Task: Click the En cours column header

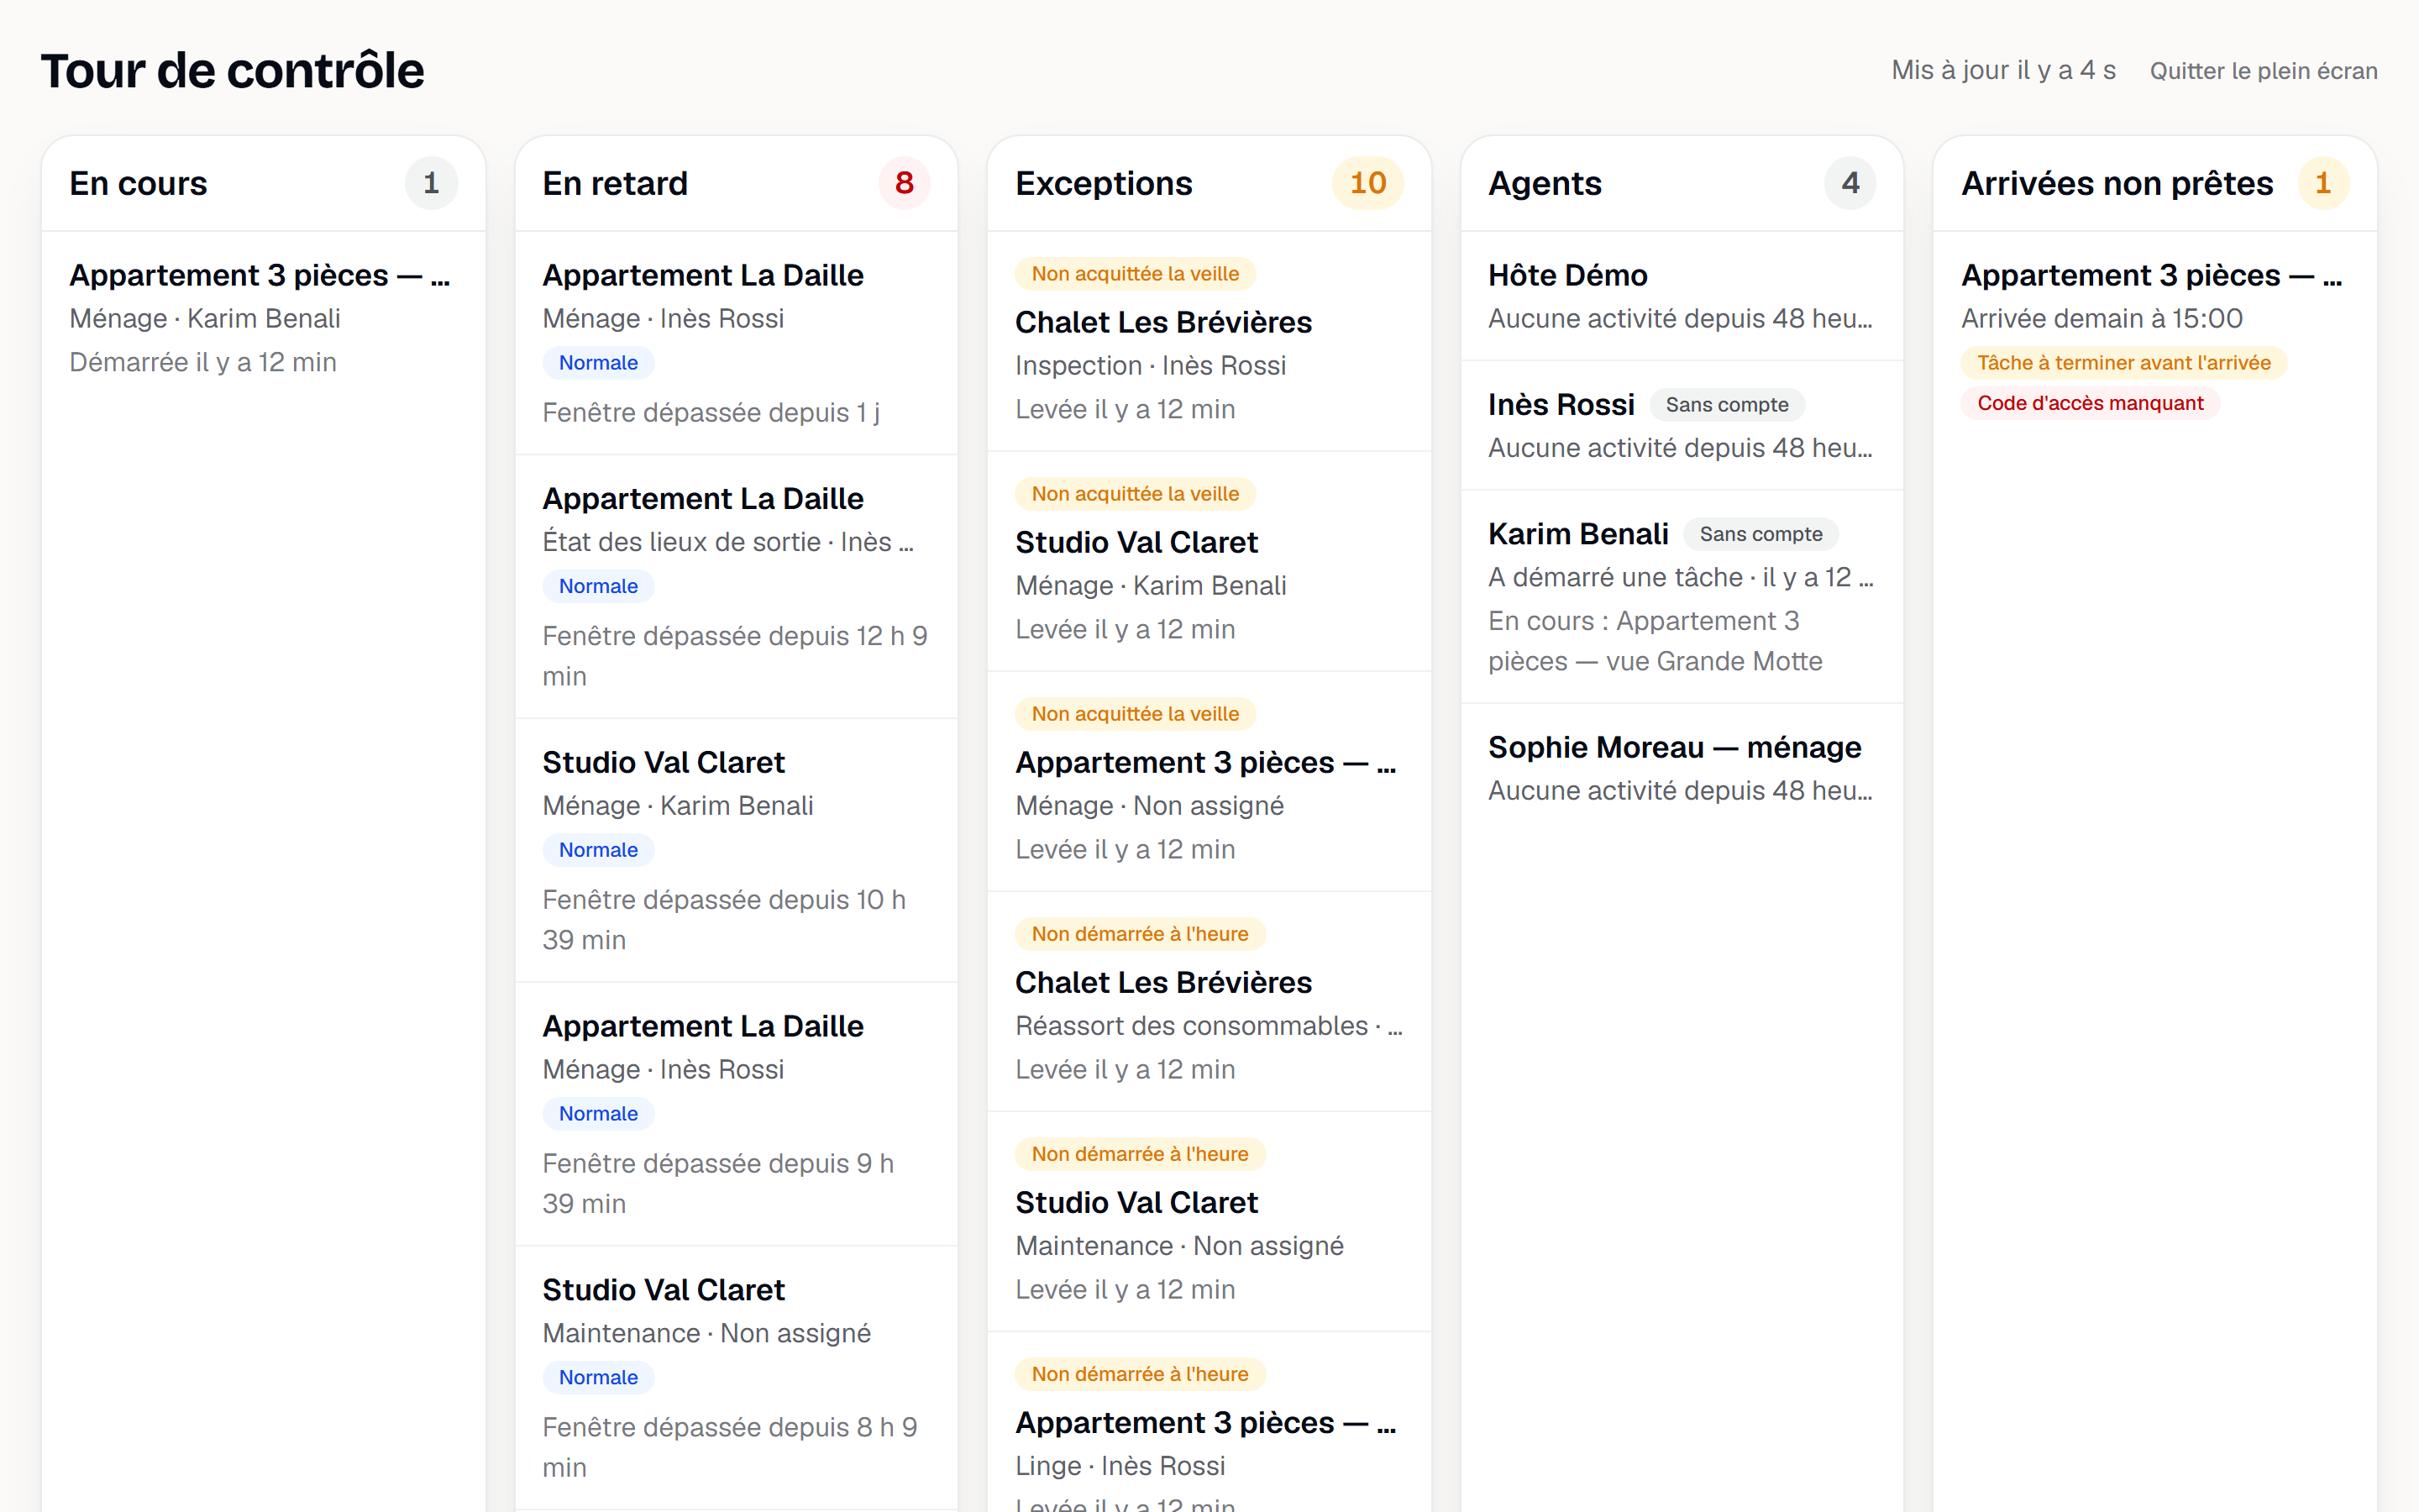Action: click(138, 183)
